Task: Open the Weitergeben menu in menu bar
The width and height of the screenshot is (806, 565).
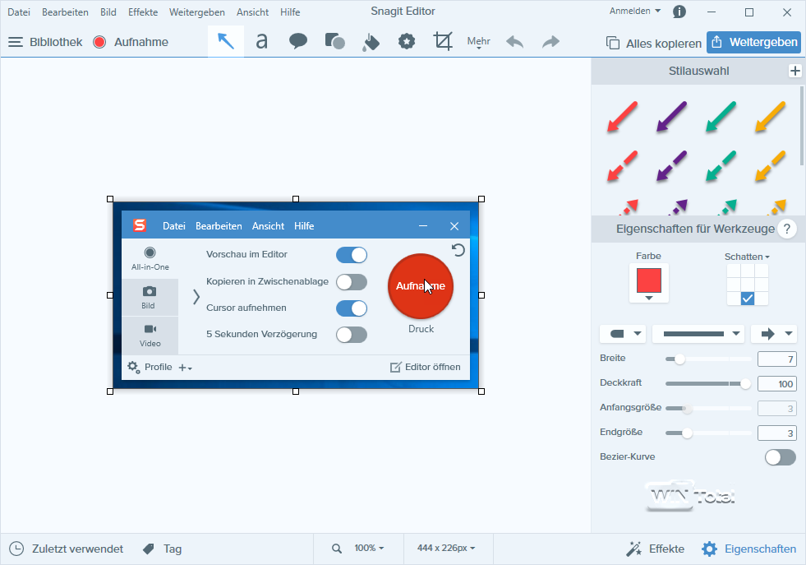Action: pyautogui.click(x=197, y=12)
